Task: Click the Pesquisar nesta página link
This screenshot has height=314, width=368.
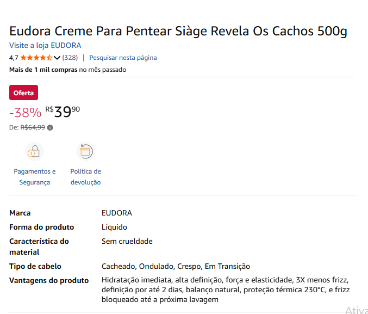Action: (123, 58)
